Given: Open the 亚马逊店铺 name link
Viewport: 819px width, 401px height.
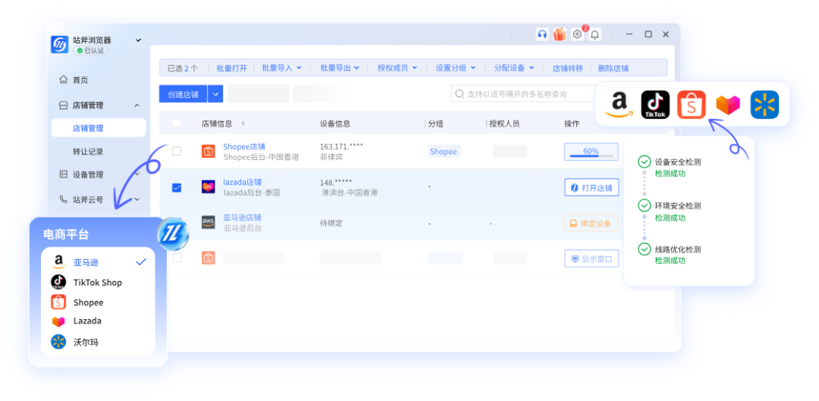Looking at the screenshot, I should [243, 218].
